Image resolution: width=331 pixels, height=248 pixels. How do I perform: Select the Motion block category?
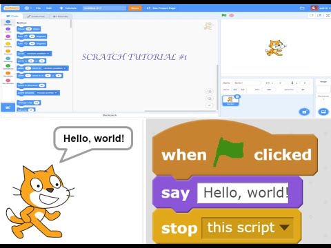pyautogui.click(x=8, y=23)
